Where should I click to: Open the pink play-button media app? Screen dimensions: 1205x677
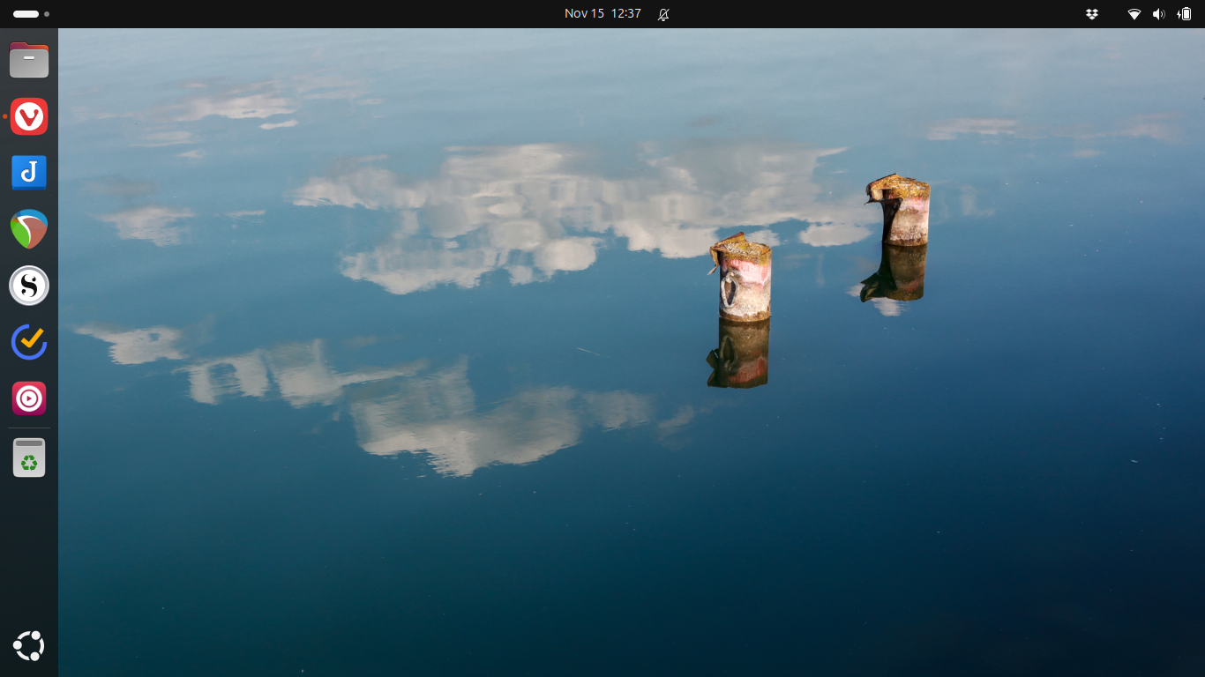coord(29,398)
